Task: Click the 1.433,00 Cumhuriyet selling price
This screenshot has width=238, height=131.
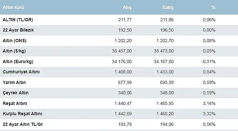Action: point(165,72)
